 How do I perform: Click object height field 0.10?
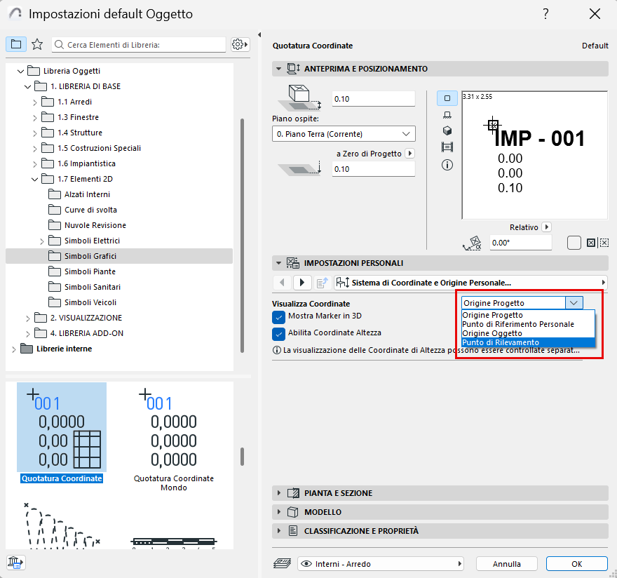click(x=374, y=99)
